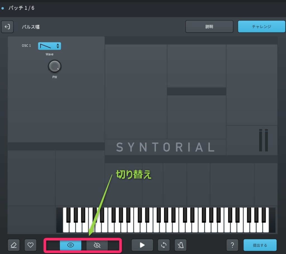Screen dimensions: 286x254
Task: Click the exit lesson arrow icon
Action: [7, 27]
